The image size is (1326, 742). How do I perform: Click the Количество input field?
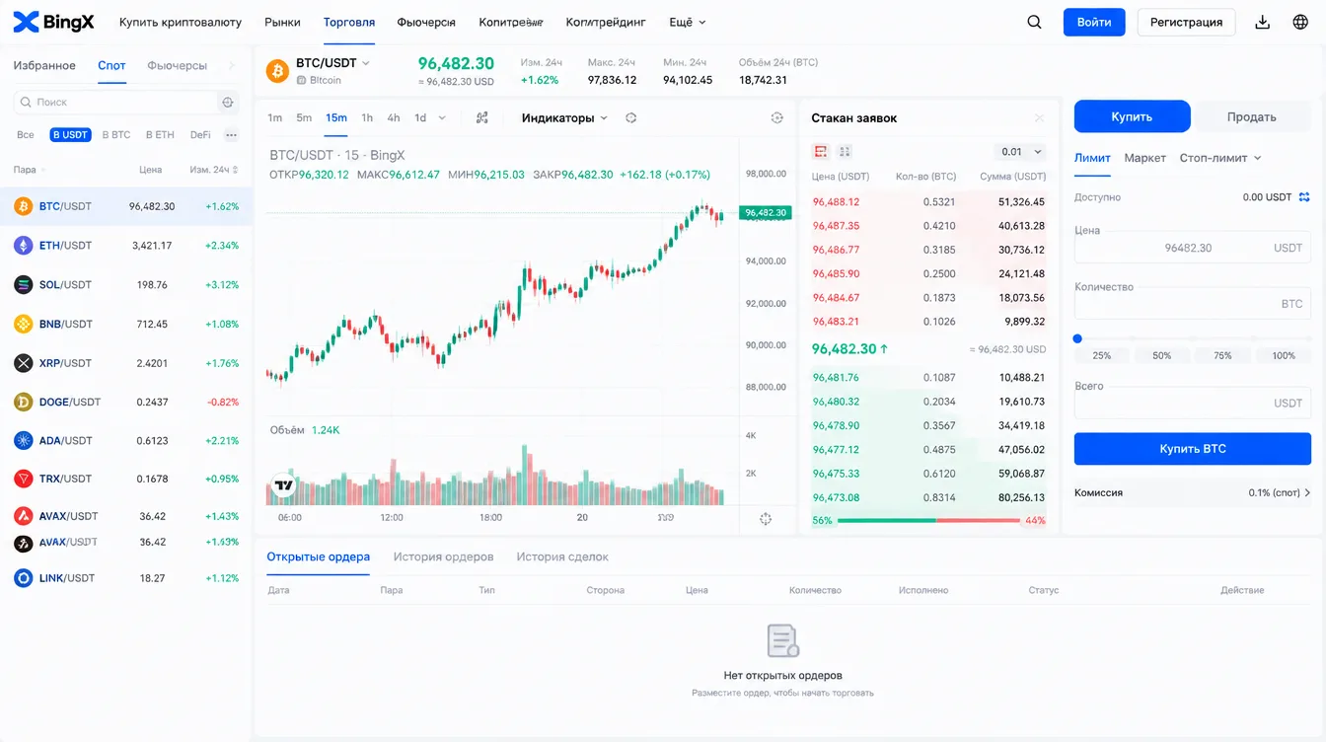[1193, 304]
